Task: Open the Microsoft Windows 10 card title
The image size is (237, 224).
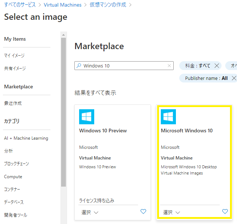Action: [187, 131]
